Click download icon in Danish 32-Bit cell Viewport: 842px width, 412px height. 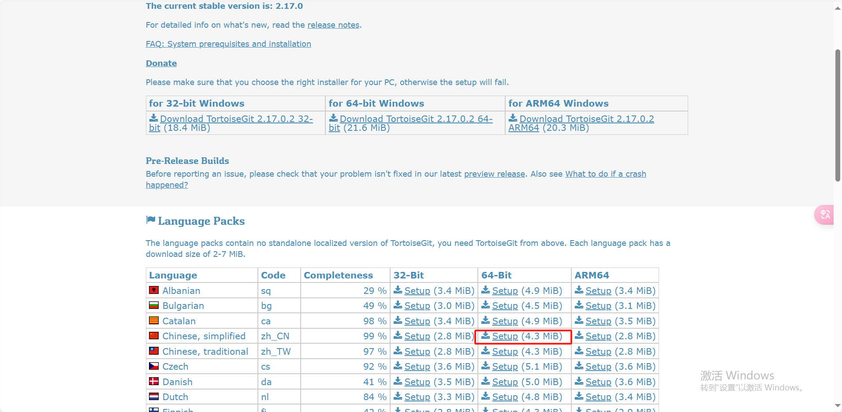click(398, 381)
